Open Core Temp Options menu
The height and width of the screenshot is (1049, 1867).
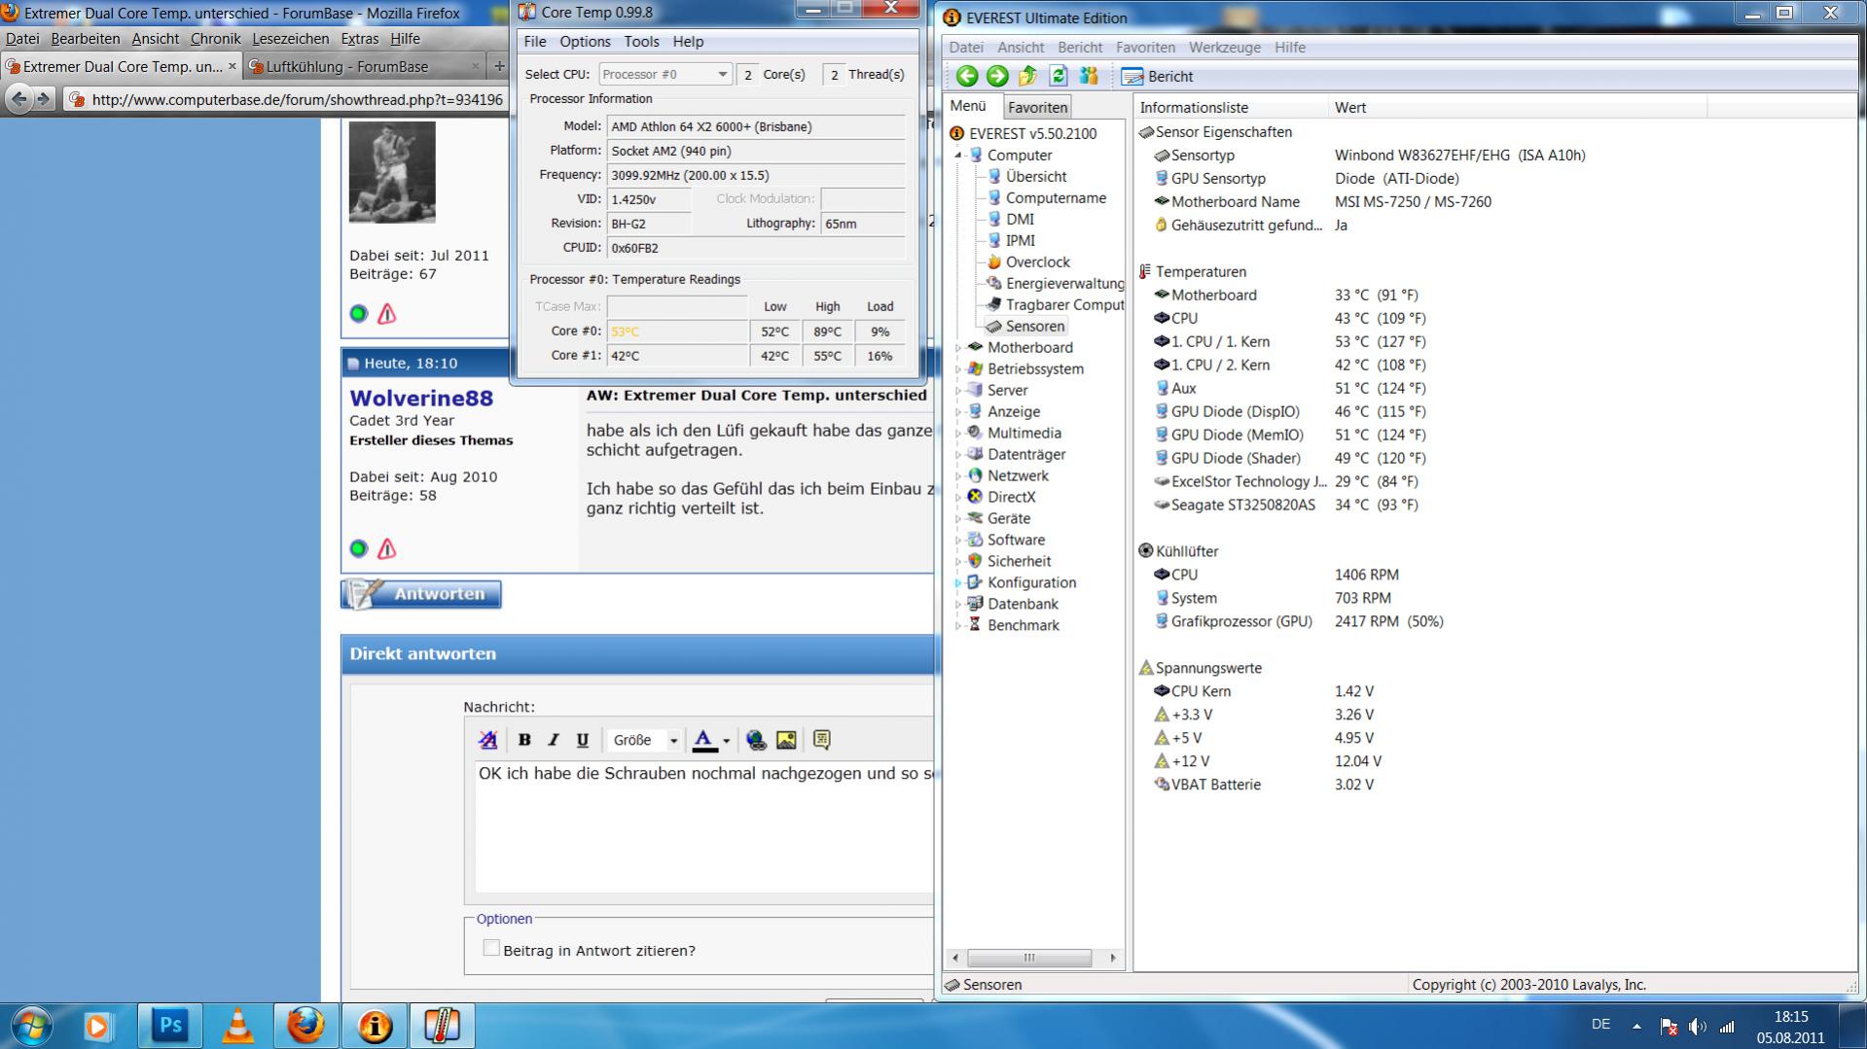[x=585, y=42]
